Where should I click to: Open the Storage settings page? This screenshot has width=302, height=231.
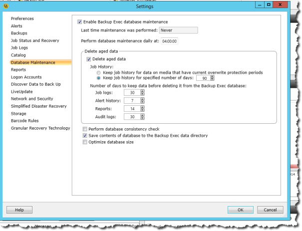(18, 114)
